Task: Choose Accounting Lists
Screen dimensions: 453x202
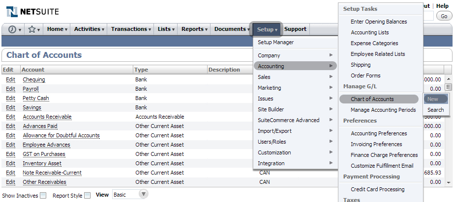Action: click(370, 32)
